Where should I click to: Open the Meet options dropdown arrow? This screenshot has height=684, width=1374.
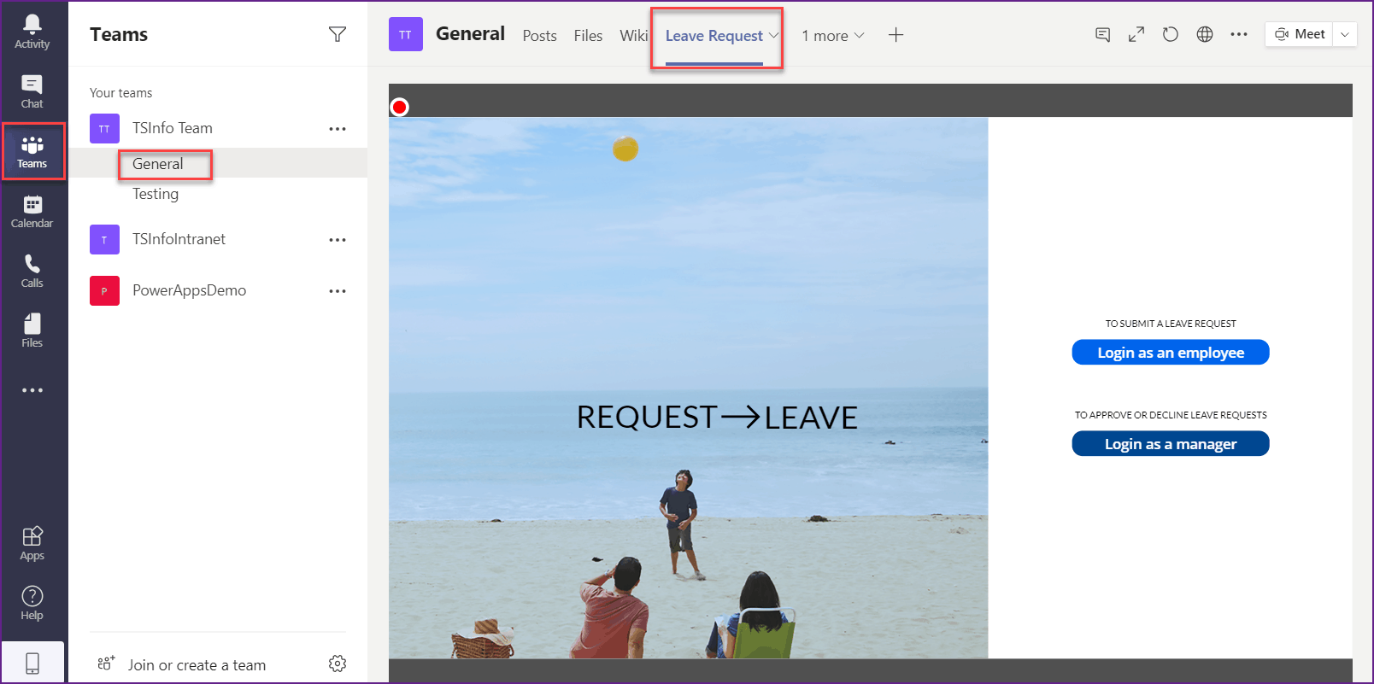pyautogui.click(x=1345, y=34)
